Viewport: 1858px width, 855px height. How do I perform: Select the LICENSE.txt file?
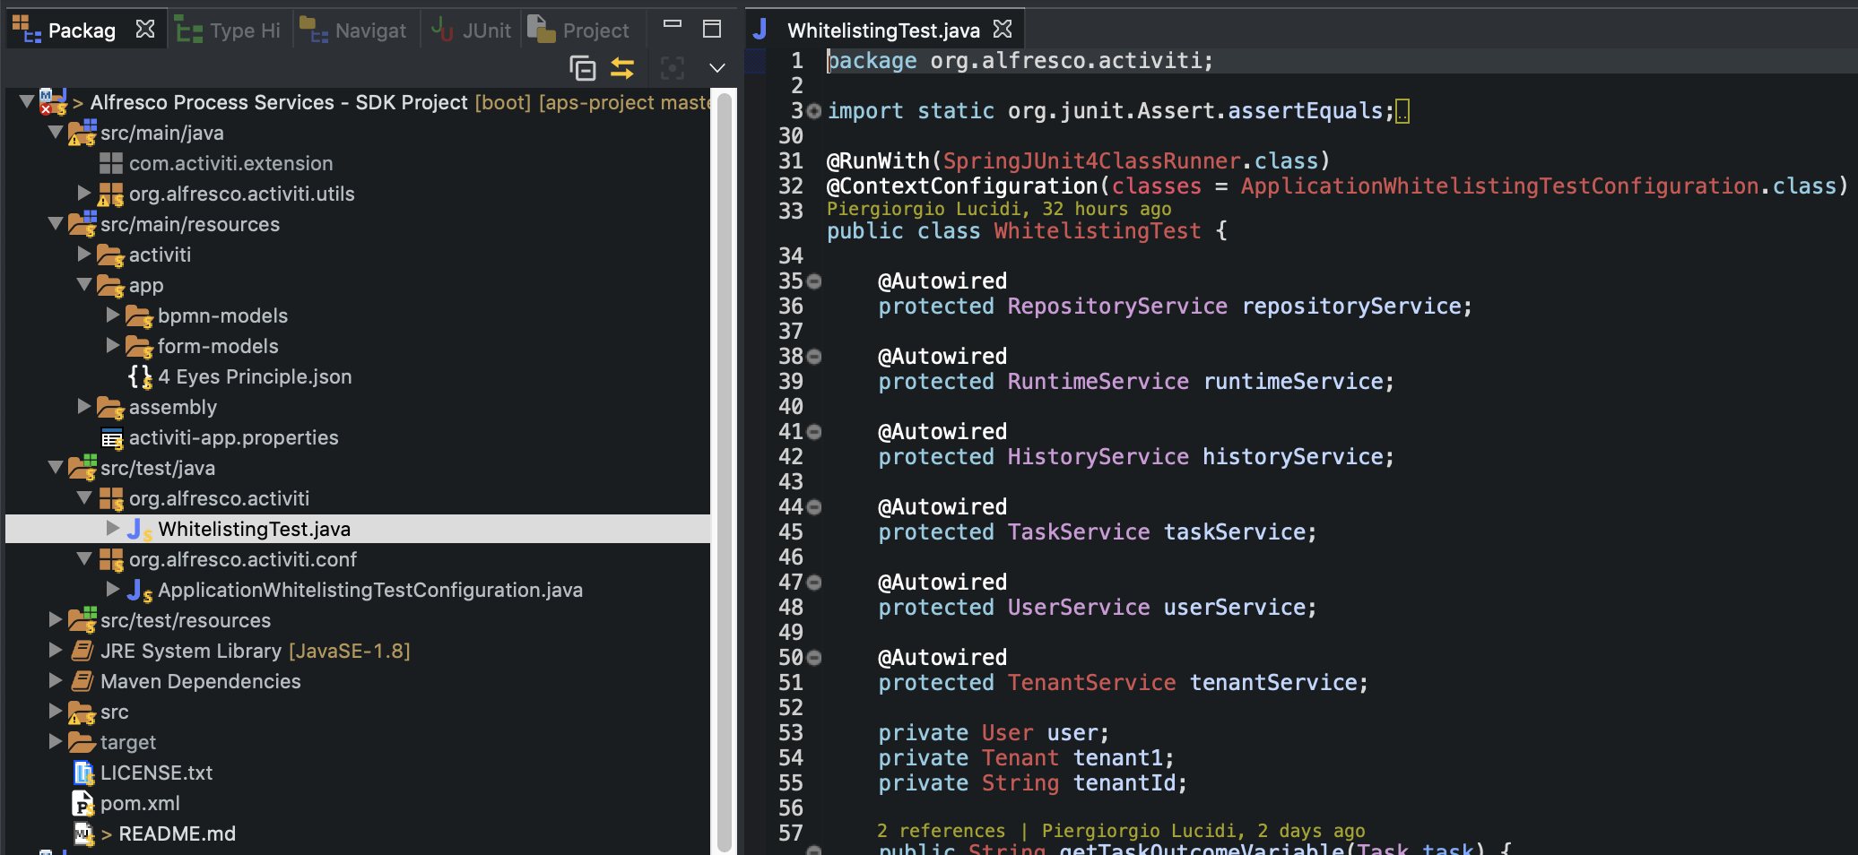156,773
